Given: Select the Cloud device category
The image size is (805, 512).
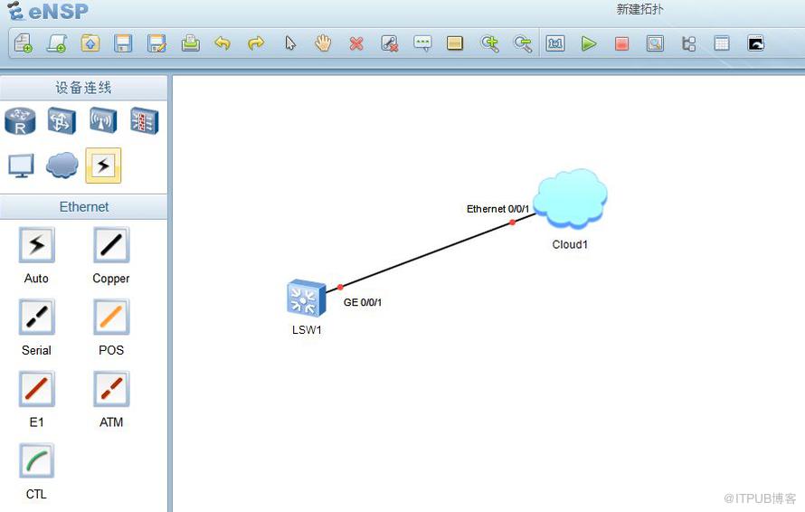Looking at the screenshot, I should click(x=62, y=165).
